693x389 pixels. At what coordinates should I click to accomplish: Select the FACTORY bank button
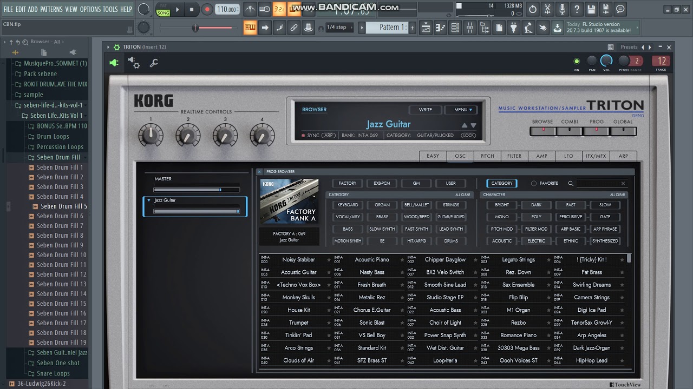tap(348, 184)
